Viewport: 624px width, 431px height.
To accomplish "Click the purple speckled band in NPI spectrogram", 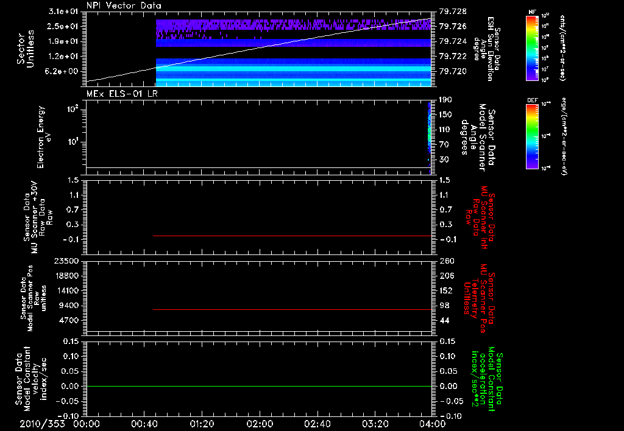I will click(293, 26).
